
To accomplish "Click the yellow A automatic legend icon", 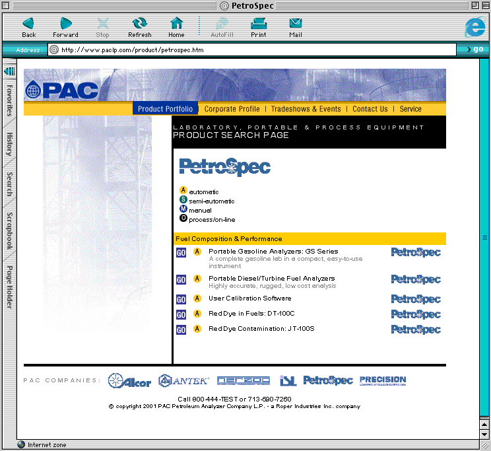I will point(183,190).
